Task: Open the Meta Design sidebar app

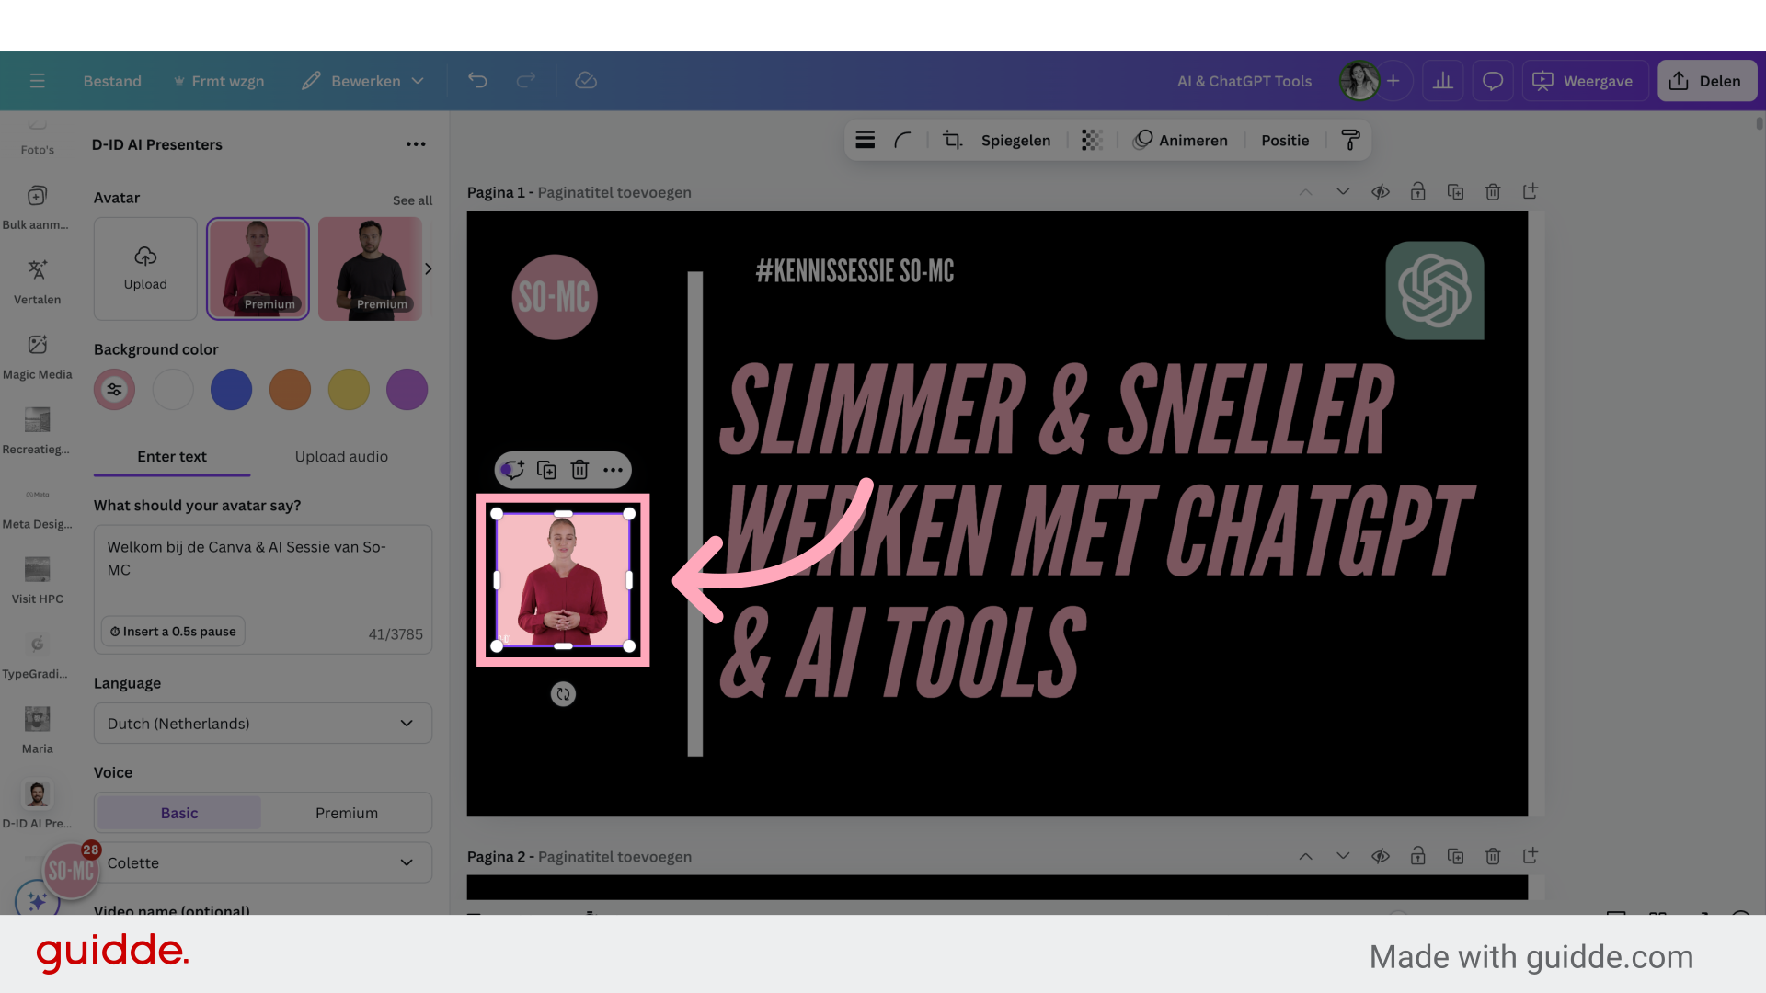Action: pos(37,507)
